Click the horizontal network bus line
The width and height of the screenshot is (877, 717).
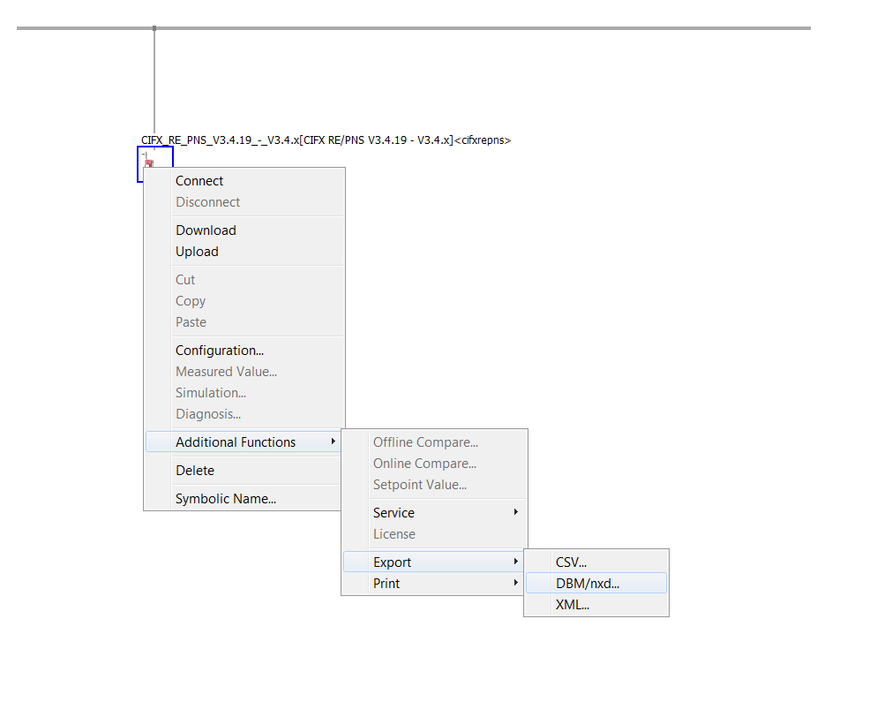point(414,28)
